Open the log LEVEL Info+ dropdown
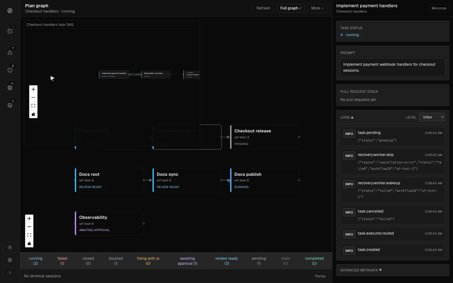This screenshot has height=283, width=453. (432, 117)
